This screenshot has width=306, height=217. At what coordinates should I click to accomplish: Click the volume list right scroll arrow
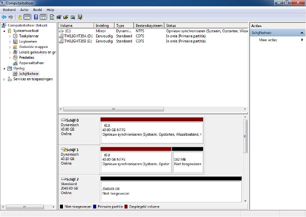[245, 109]
